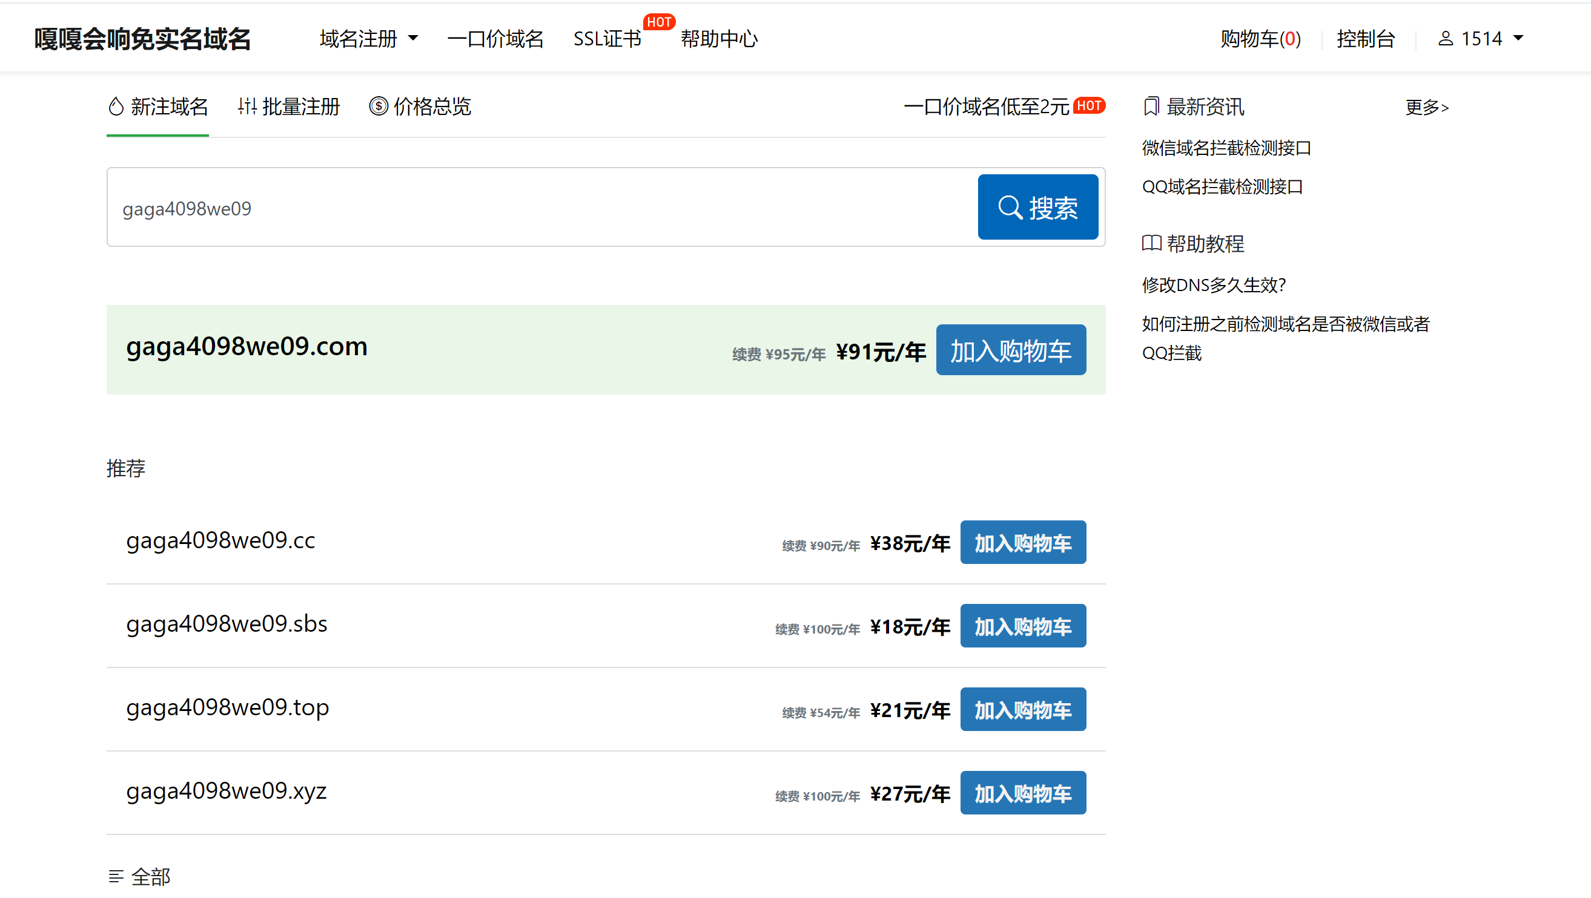Click the 搜索 search button
The width and height of the screenshot is (1591, 898).
click(x=1038, y=207)
